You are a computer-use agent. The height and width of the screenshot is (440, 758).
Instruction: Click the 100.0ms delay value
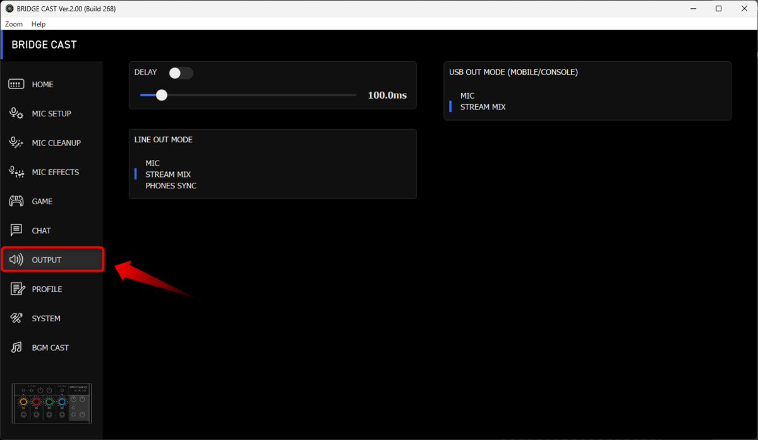click(387, 95)
